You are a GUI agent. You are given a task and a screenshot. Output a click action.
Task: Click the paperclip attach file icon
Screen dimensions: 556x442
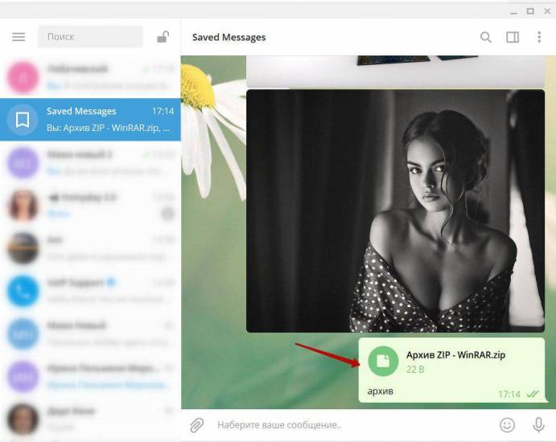coord(197,424)
